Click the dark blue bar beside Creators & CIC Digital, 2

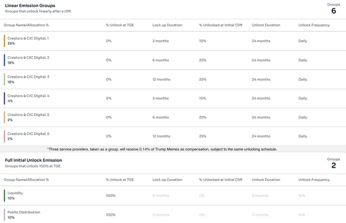(x=5, y=60)
